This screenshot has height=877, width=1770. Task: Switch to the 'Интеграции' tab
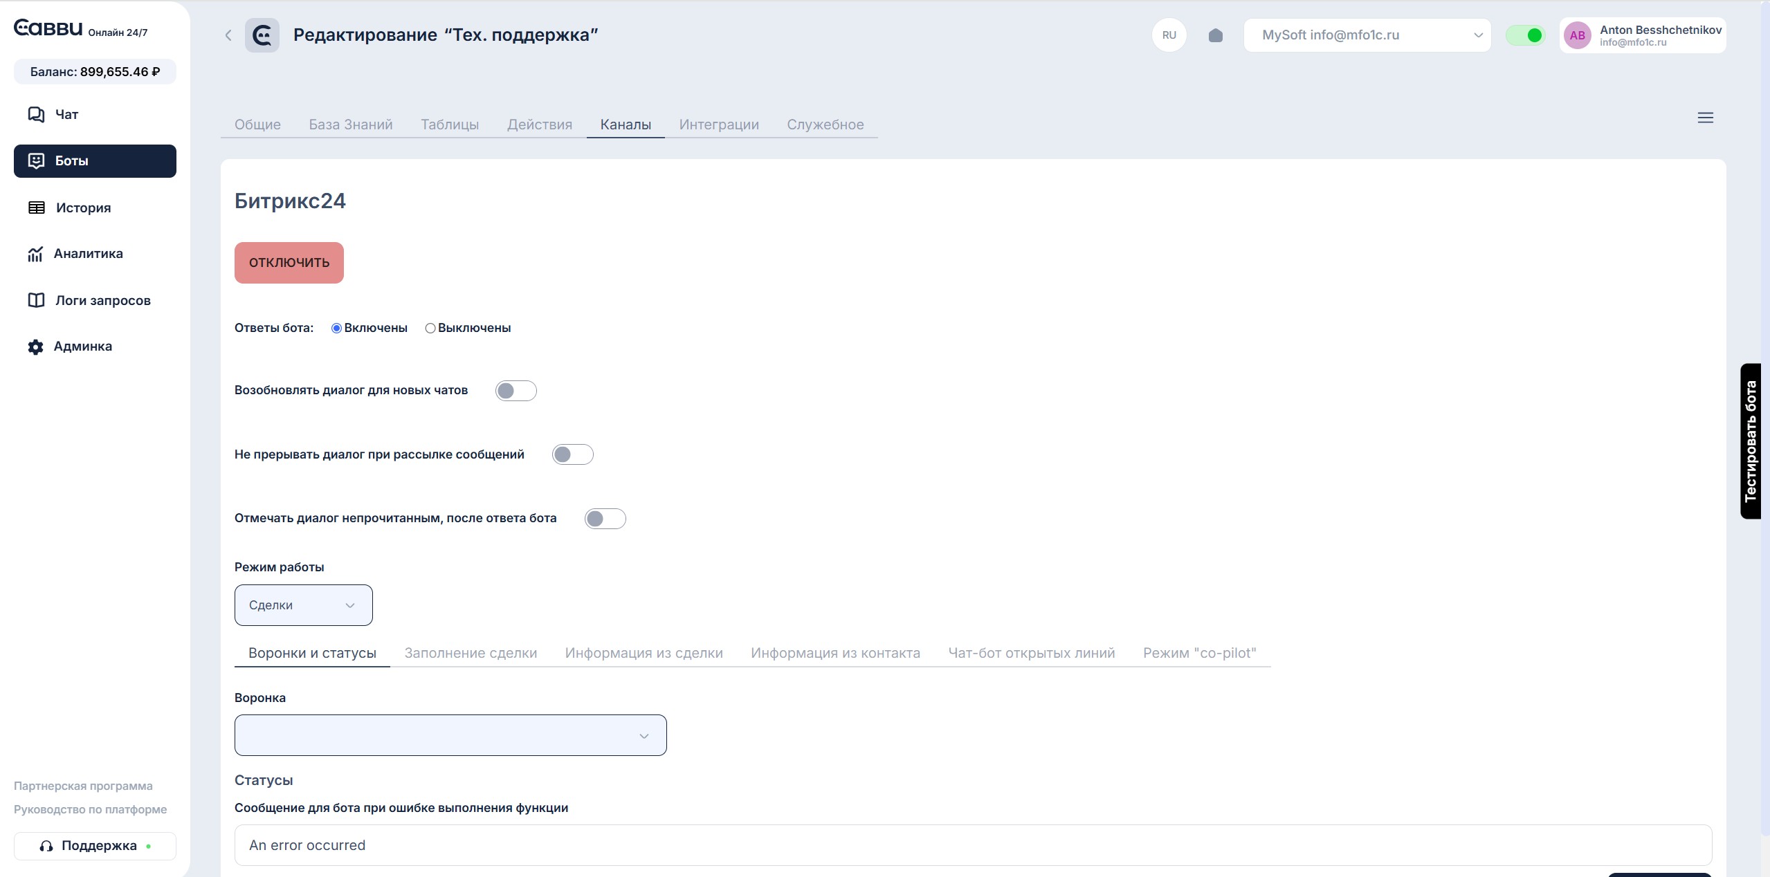[x=718, y=124]
